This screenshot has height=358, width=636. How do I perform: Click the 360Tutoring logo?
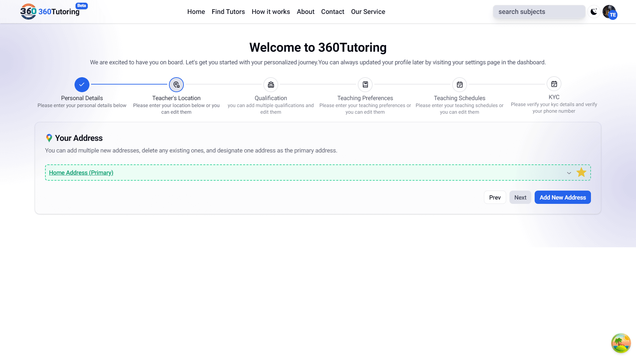pyautogui.click(x=28, y=12)
